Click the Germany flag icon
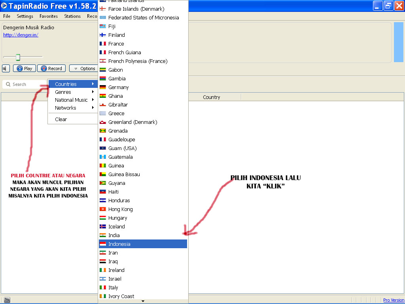This screenshot has width=405, height=304. [x=103, y=87]
